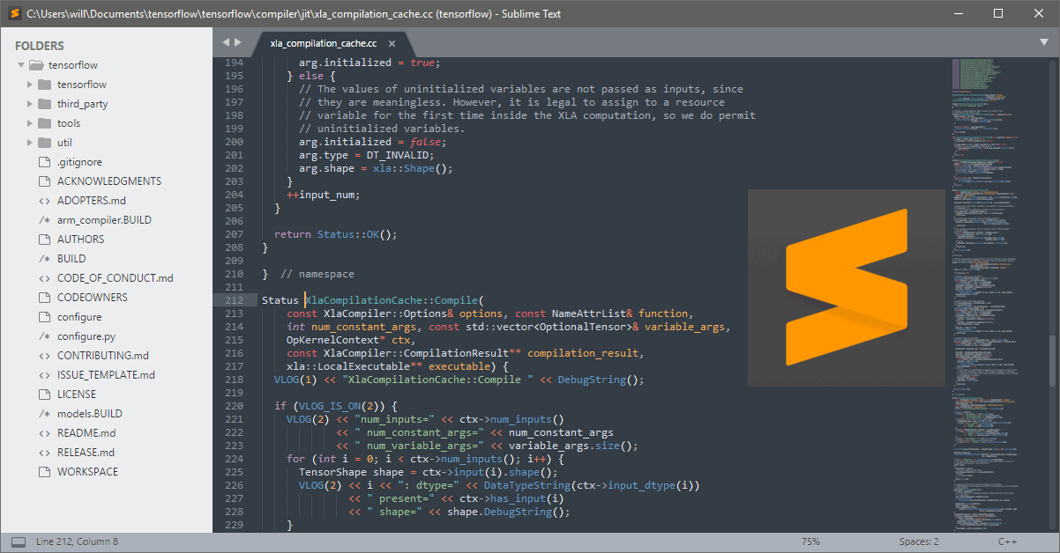Expand the third_party folder arrow
Image resolution: width=1060 pixels, height=553 pixels.
tap(30, 104)
